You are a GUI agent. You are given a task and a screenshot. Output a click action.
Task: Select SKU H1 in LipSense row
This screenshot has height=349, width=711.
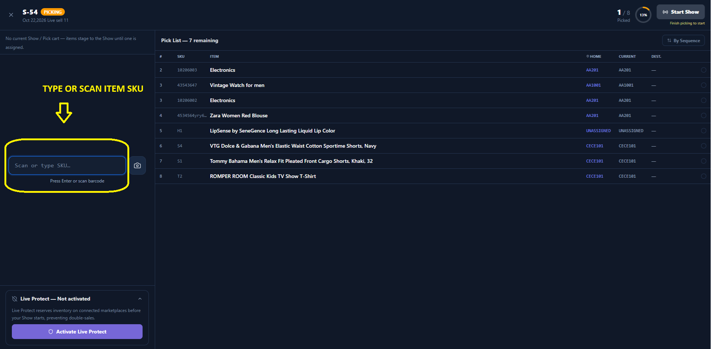point(180,131)
